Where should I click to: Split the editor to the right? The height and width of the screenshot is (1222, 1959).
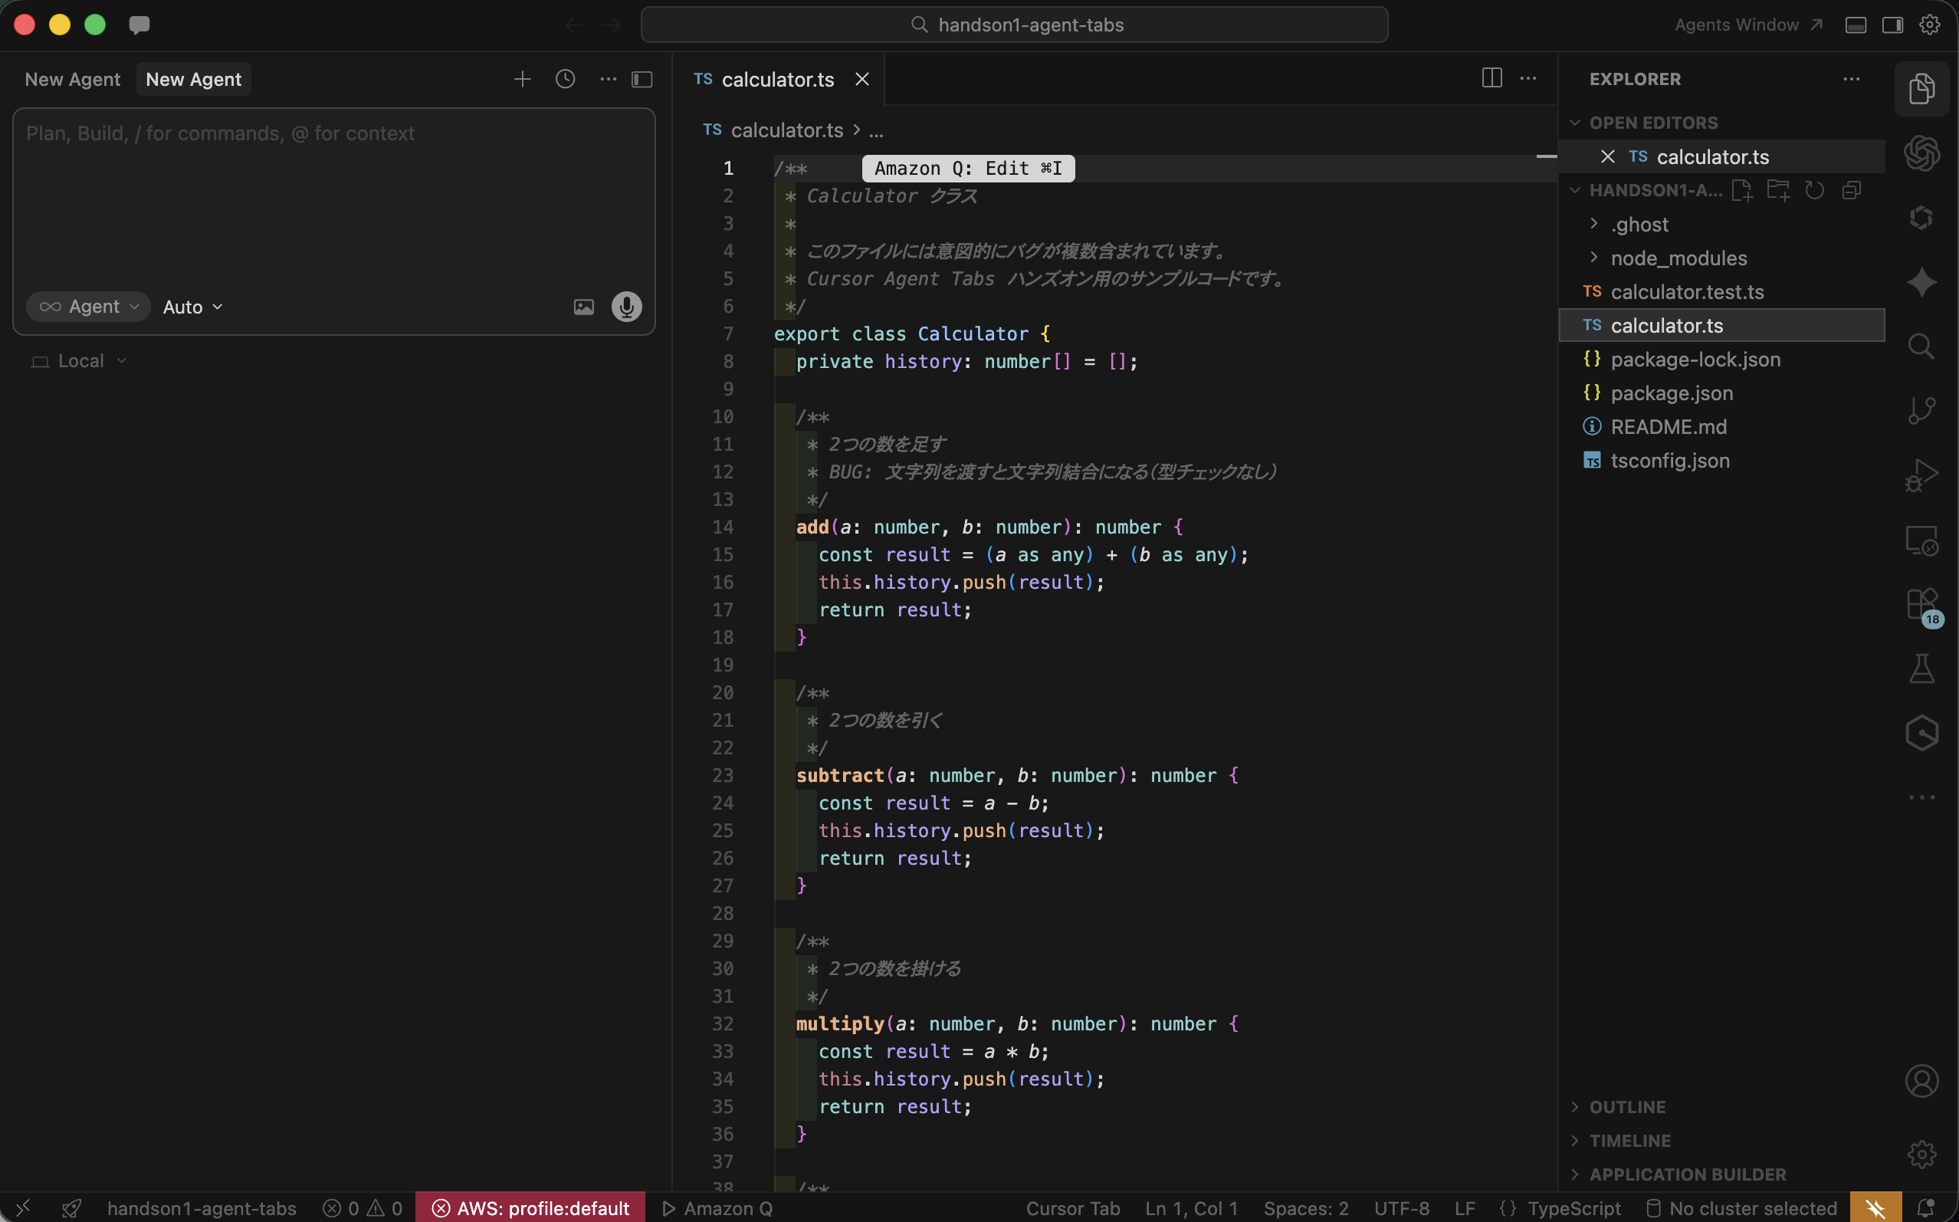point(1491,78)
